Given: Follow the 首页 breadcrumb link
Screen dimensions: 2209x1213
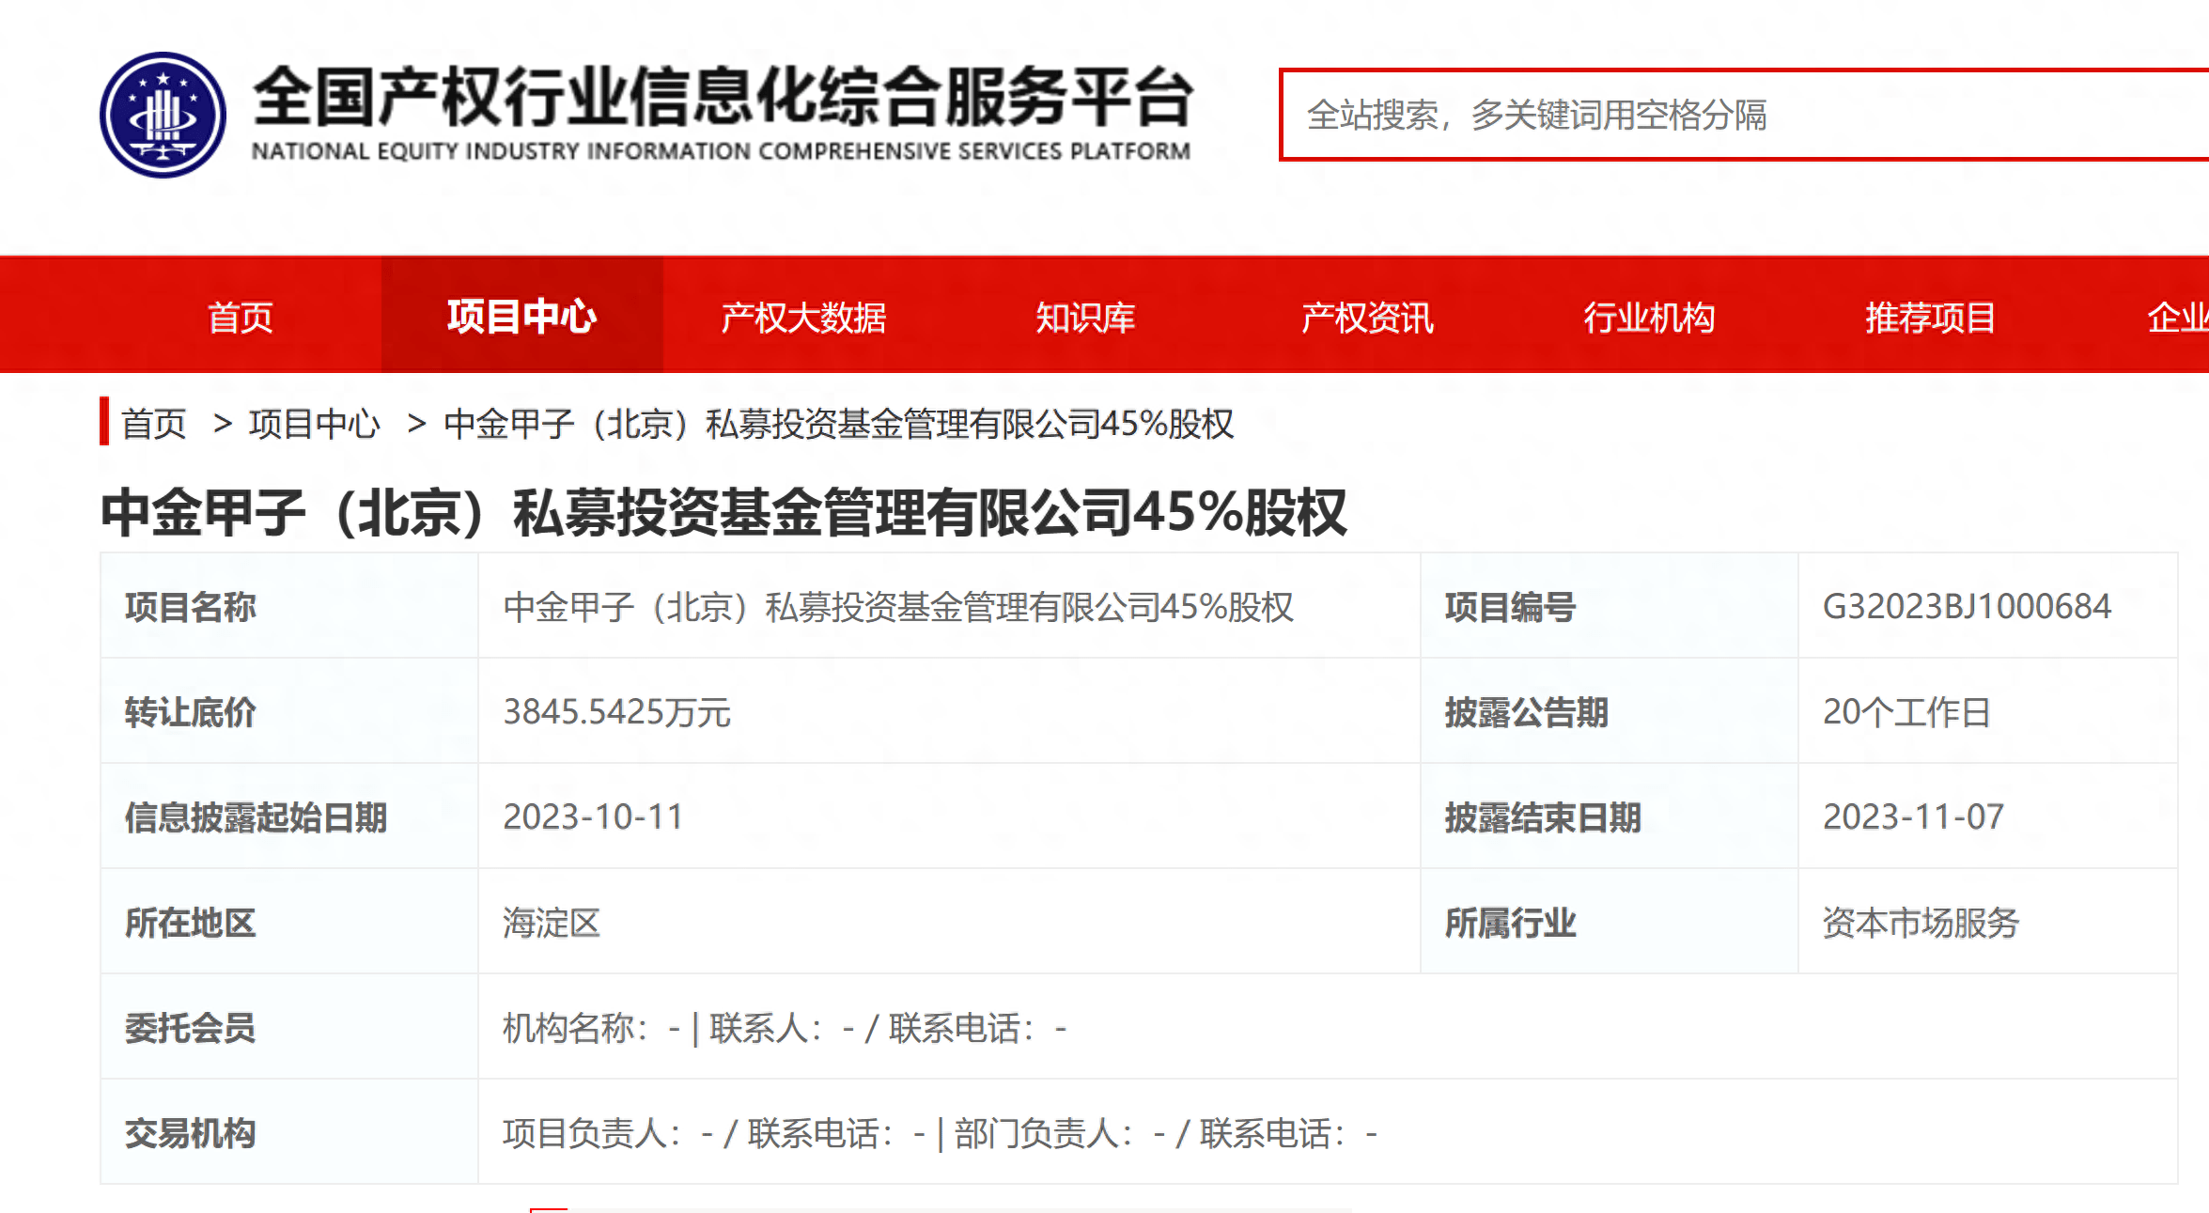Looking at the screenshot, I should [154, 424].
